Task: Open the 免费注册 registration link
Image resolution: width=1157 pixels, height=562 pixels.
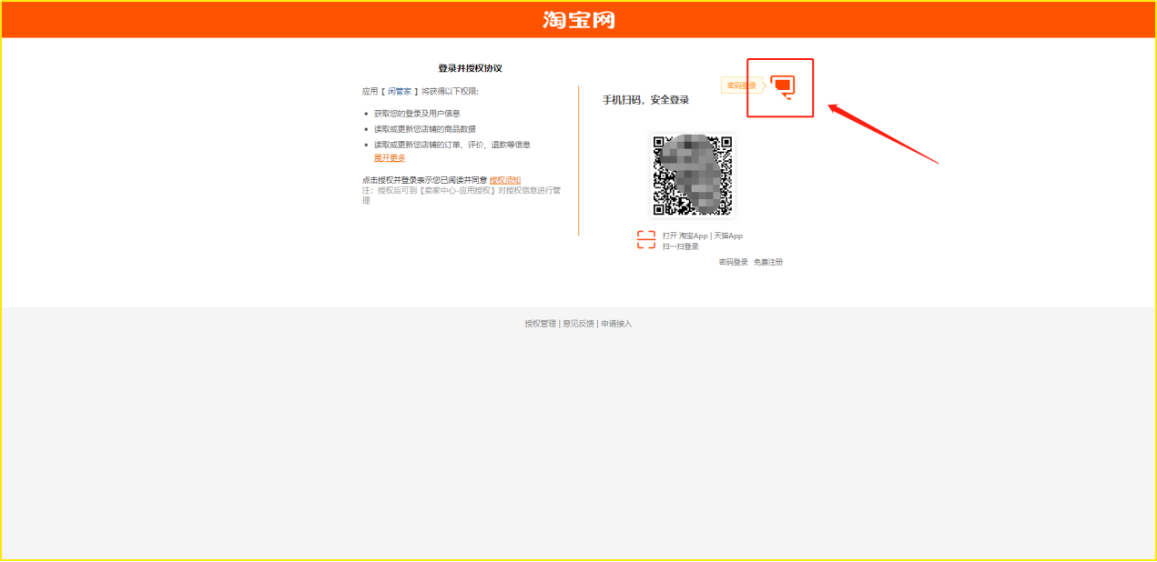Action: coord(767,262)
